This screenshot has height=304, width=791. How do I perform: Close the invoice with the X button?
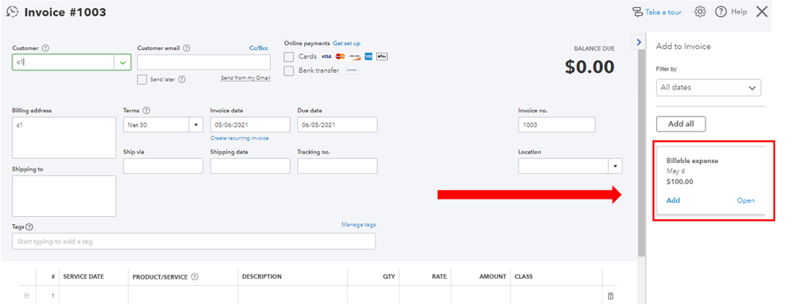click(x=762, y=12)
